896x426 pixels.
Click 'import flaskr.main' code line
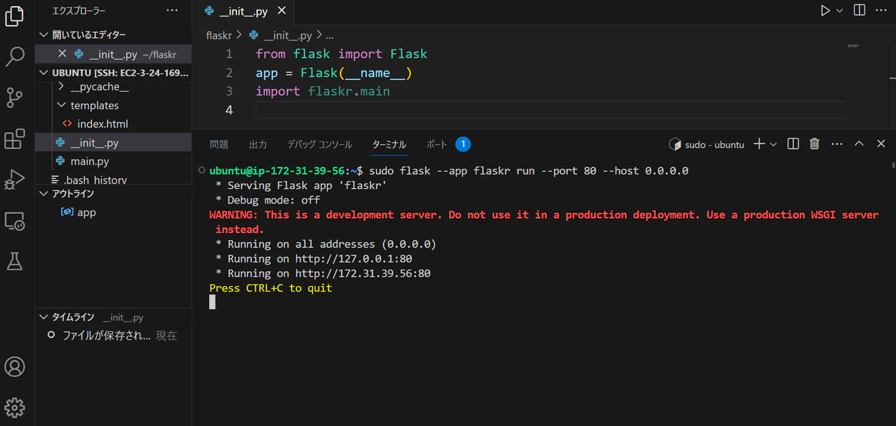[323, 91]
